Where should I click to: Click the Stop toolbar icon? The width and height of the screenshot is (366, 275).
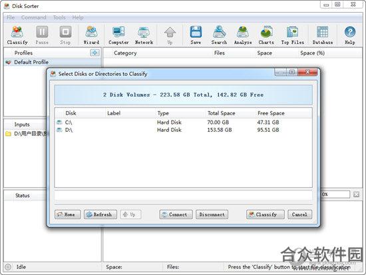pyautogui.click(x=65, y=35)
